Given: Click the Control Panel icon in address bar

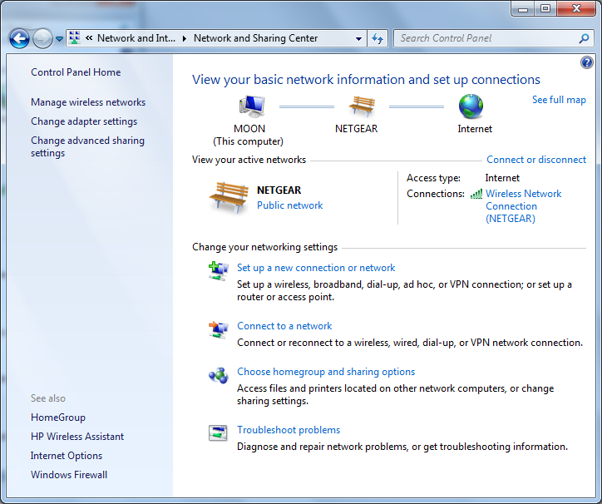Looking at the screenshot, I should pyautogui.click(x=75, y=38).
